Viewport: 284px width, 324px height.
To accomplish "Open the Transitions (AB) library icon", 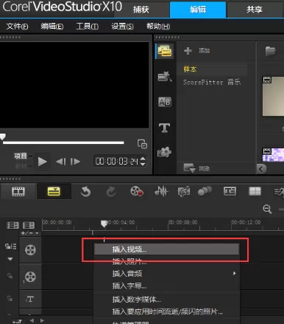I will (165, 102).
